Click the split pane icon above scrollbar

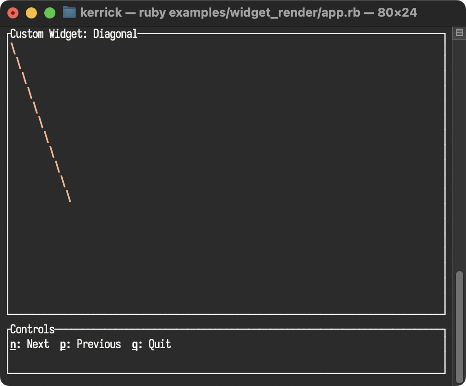pos(459,32)
